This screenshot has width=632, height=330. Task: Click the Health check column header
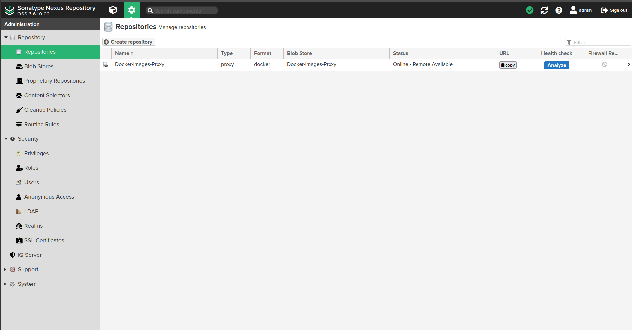557,53
